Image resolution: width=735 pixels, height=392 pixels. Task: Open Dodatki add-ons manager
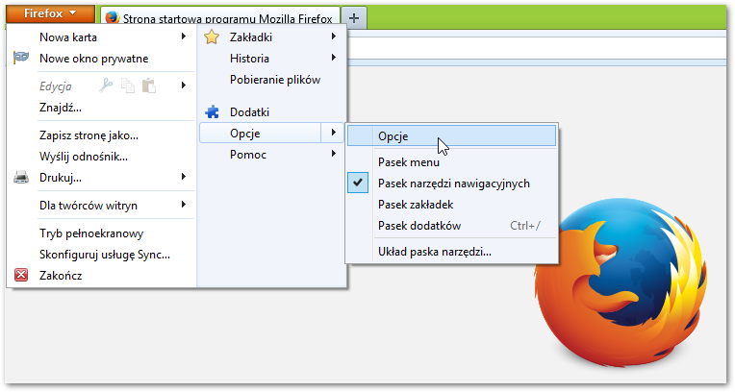[x=249, y=112]
